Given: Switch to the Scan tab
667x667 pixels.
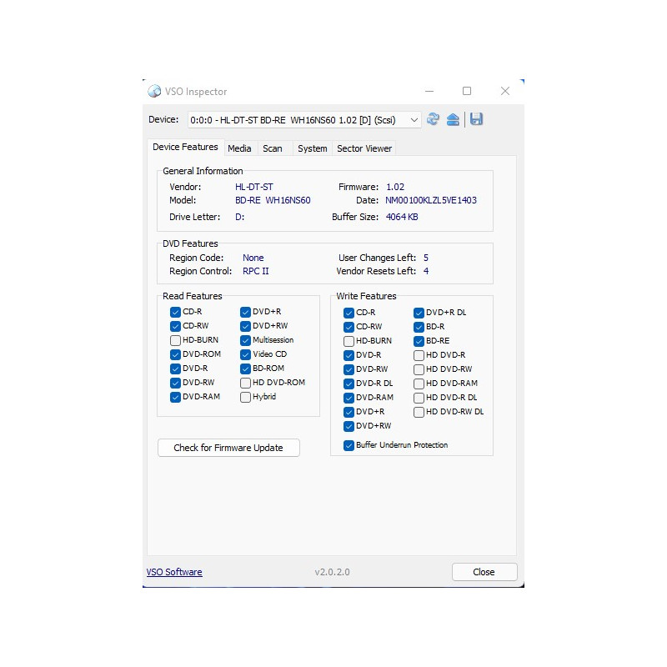Looking at the screenshot, I should click(273, 148).
